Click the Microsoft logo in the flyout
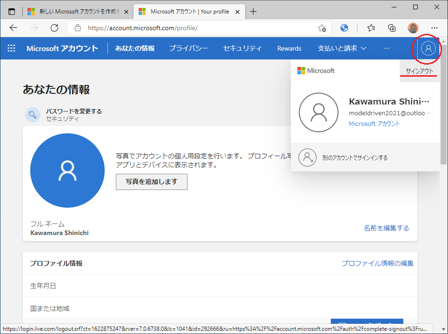The width and height of the screenshot is (448, 334). click(x=316, y=71)
